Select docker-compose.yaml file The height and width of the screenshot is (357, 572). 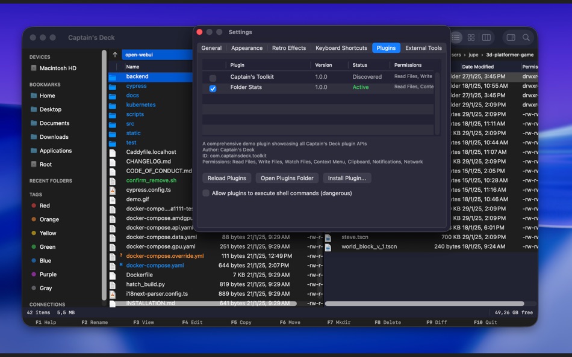coord(155,266)
